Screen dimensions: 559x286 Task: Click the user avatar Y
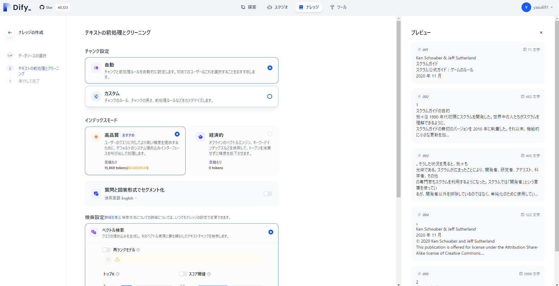tap(526, 7)
